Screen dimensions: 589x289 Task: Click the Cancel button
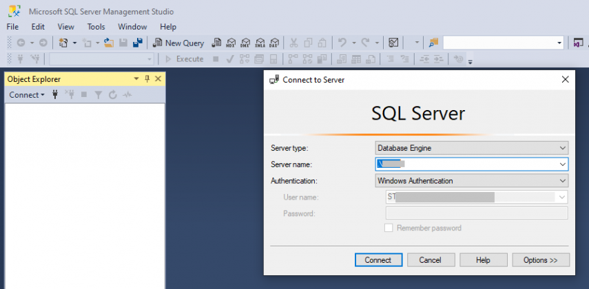pyautogui.click(x=431, y=260)
